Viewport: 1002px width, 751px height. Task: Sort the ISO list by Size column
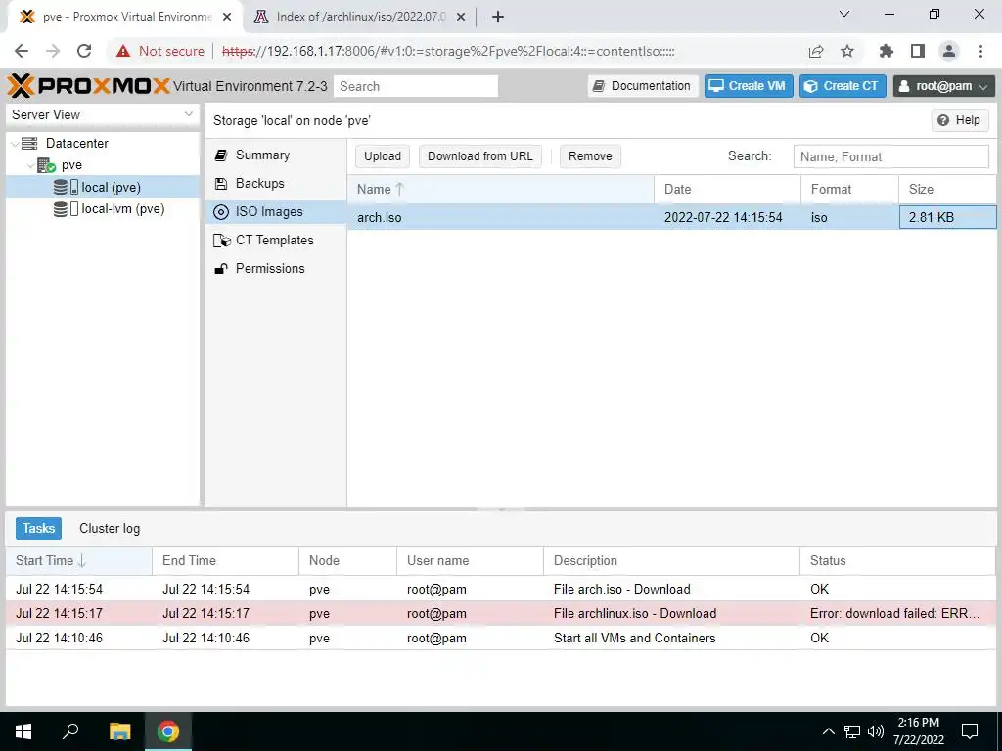point(947,189)
